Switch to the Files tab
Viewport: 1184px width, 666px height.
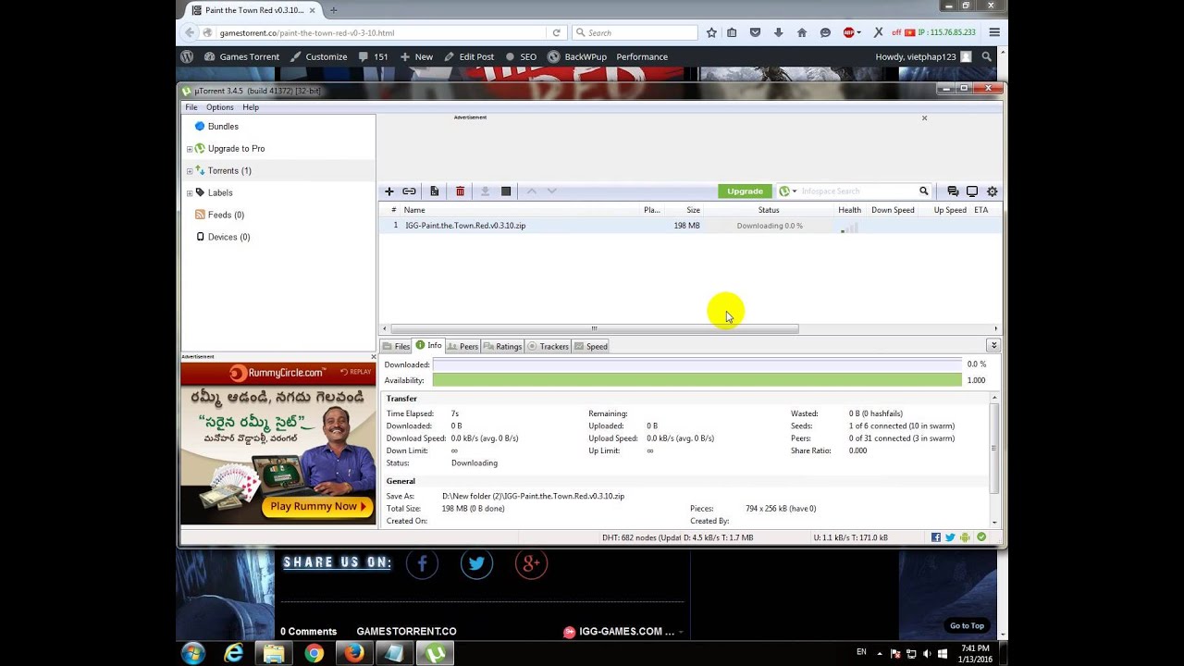click(x=396, y=346)
